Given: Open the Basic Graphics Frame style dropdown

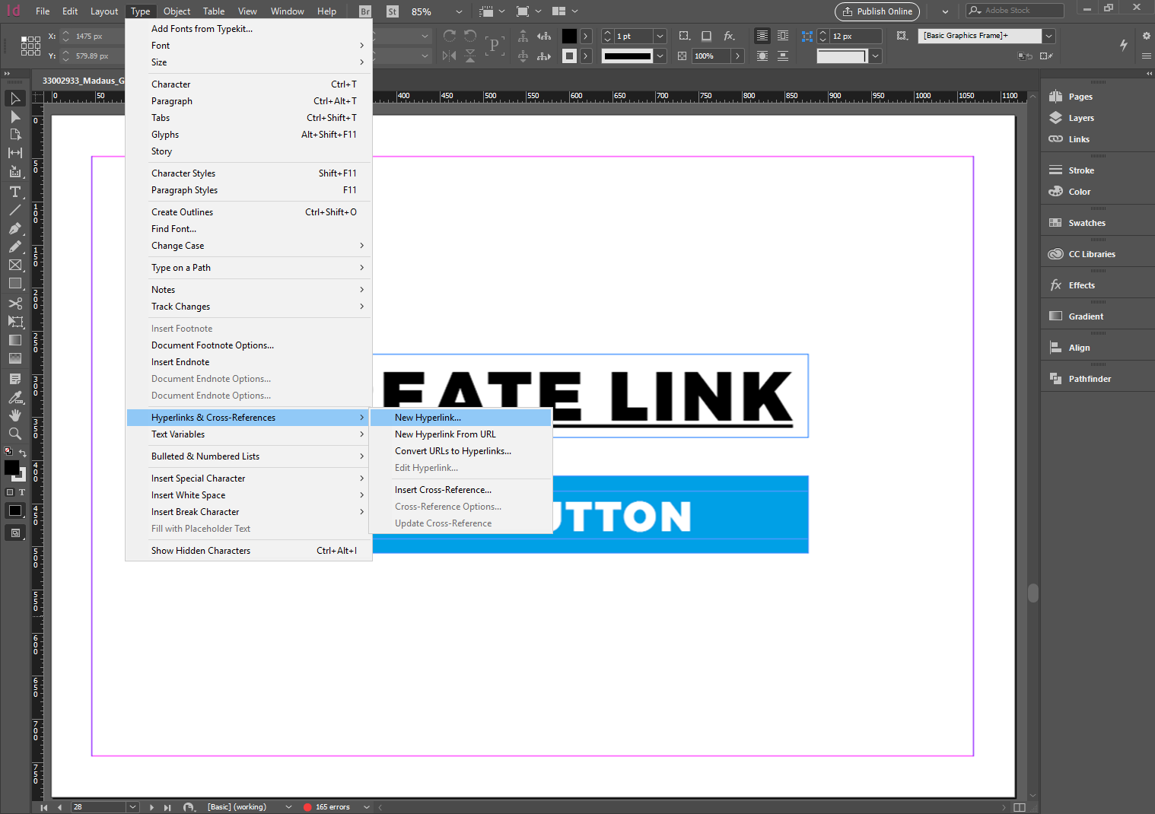Looking at the screenshot, I should tap(1049, 36).
